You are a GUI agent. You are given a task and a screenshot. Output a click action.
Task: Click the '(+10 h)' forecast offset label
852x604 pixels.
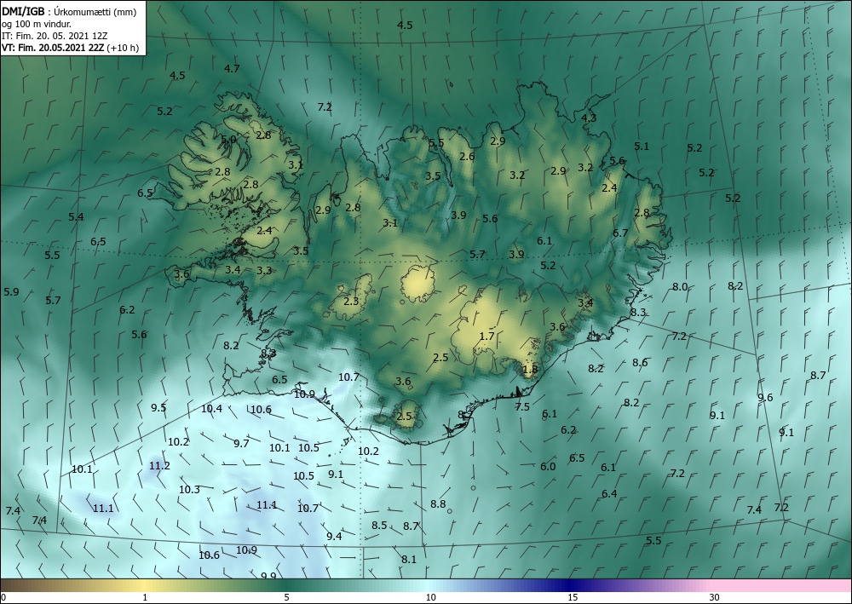(123, 48)
